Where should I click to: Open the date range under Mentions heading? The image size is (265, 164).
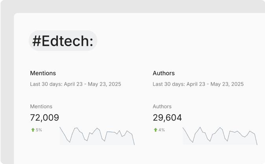pyautogui.click(x=75, y=84)
